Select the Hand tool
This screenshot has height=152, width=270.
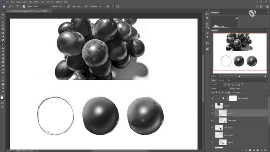(x=3, y=84)
